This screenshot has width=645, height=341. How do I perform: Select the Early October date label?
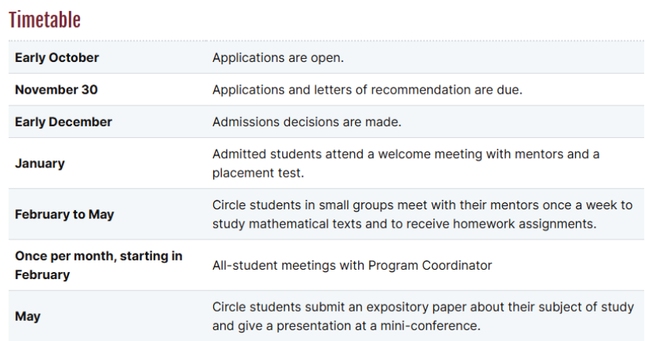(x=57, y=58)
